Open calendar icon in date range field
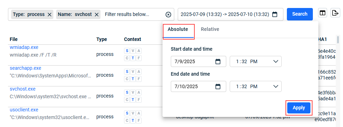This screenshot has height=127, width=343. coord(275,15)
